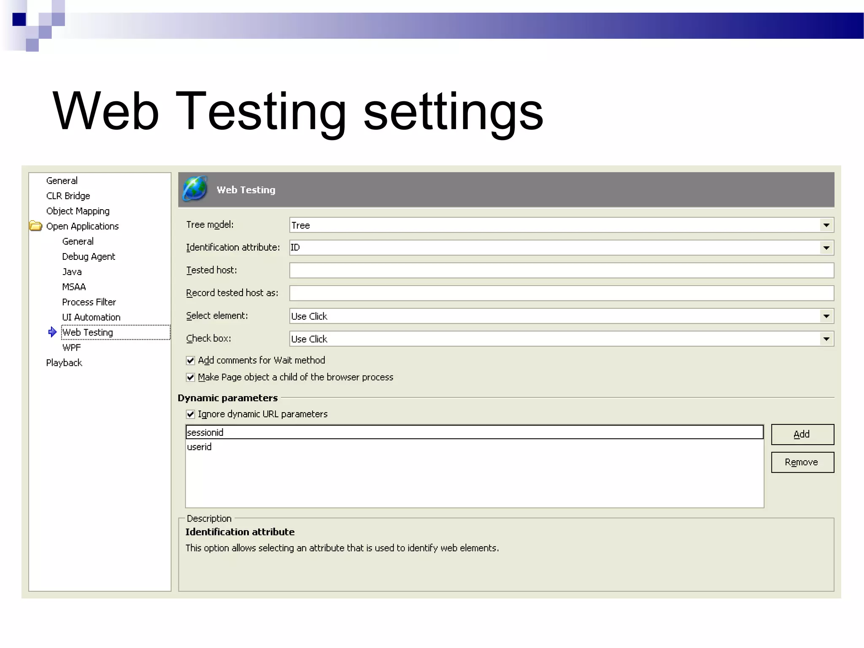Viewport: 864px width, 648px height.
Task: Select Process Filter in options tree
Action: pyautogui.click(x=89, y=302)
